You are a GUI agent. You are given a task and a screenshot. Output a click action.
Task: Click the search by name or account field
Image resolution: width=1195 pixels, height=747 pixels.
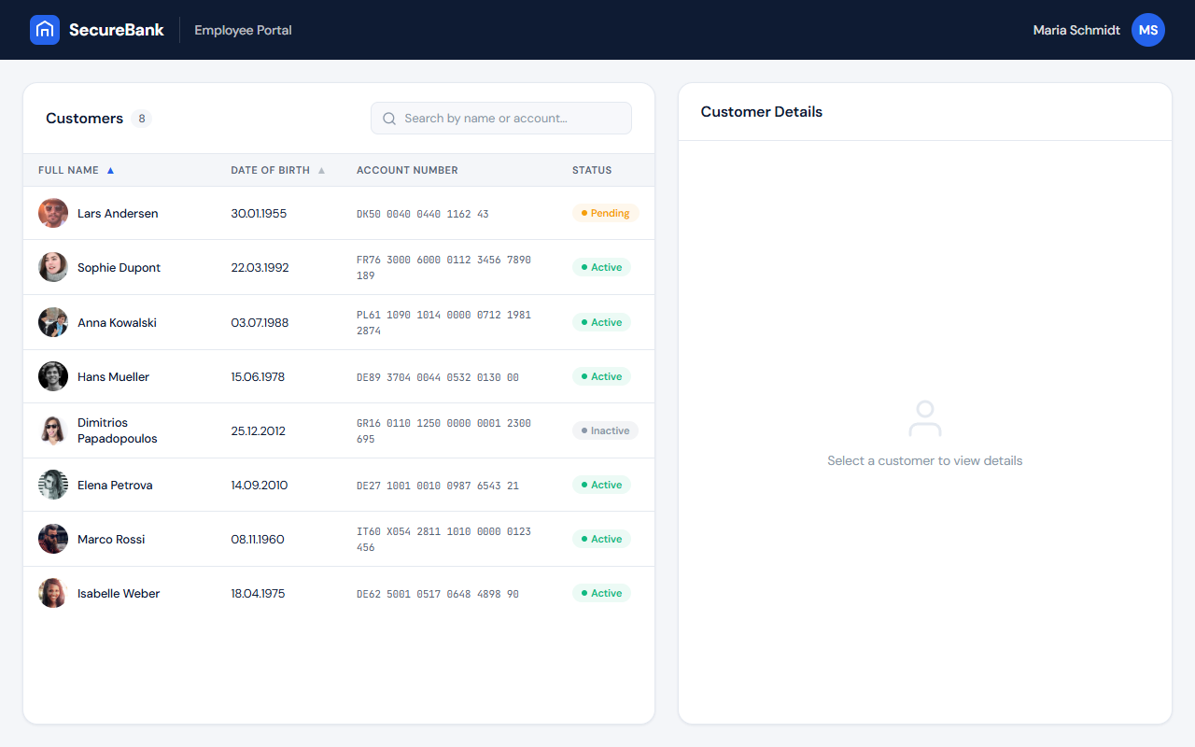[x=500, y=118]
